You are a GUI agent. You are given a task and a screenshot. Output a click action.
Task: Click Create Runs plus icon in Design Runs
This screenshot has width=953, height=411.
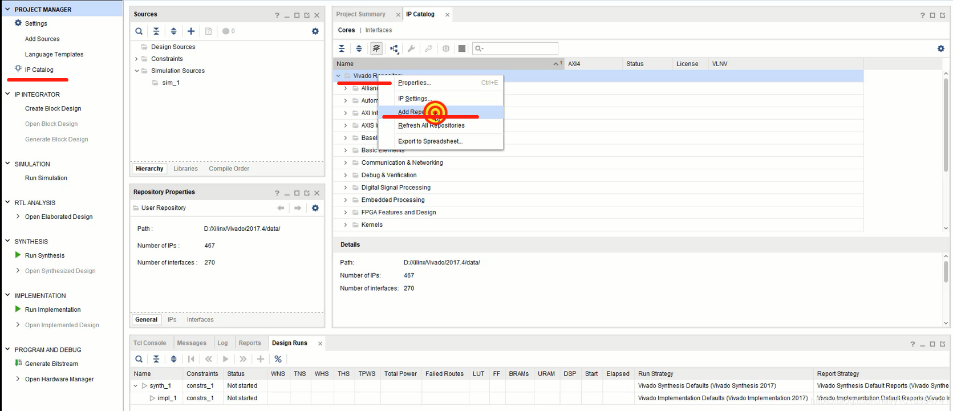[261, 359]
